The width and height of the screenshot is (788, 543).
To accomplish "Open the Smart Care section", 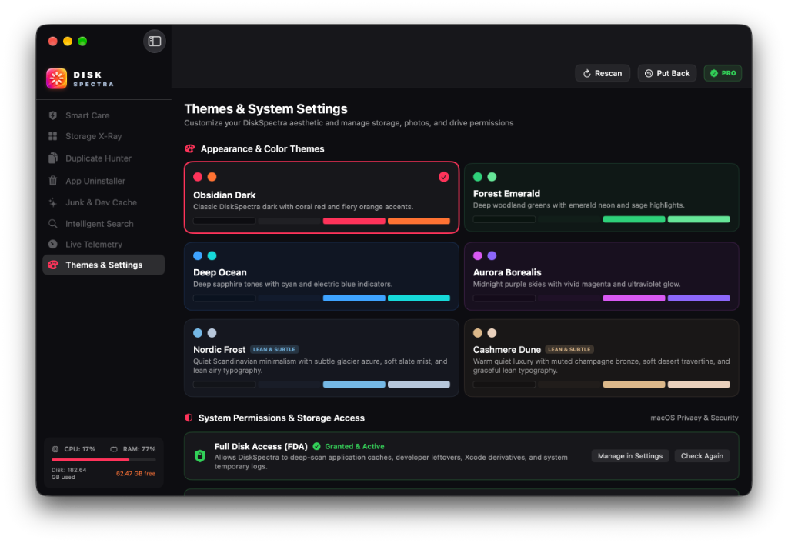I will [104, 115].
